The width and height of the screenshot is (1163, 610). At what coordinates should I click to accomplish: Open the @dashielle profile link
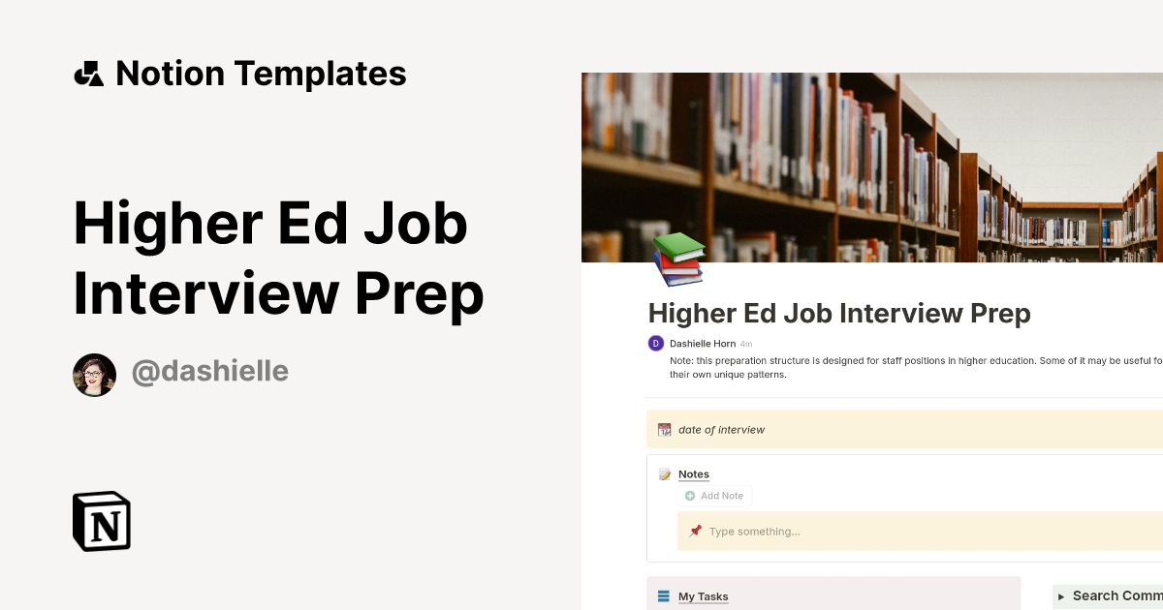(209, 372)
